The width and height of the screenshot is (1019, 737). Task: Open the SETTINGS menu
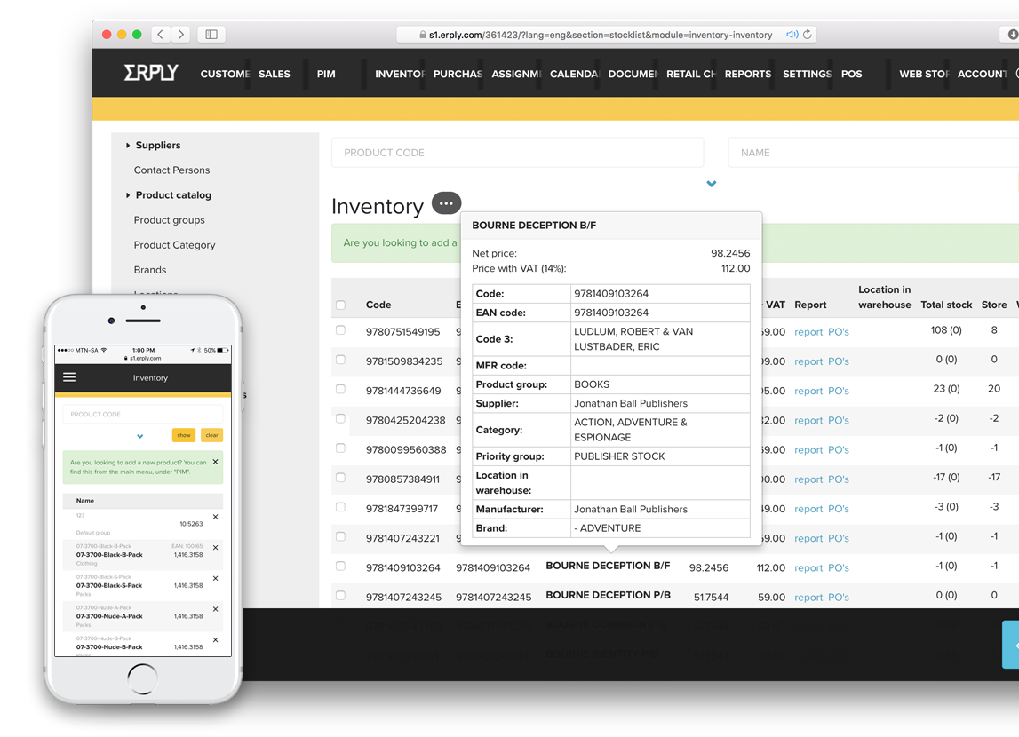click(x=807, y=74)
